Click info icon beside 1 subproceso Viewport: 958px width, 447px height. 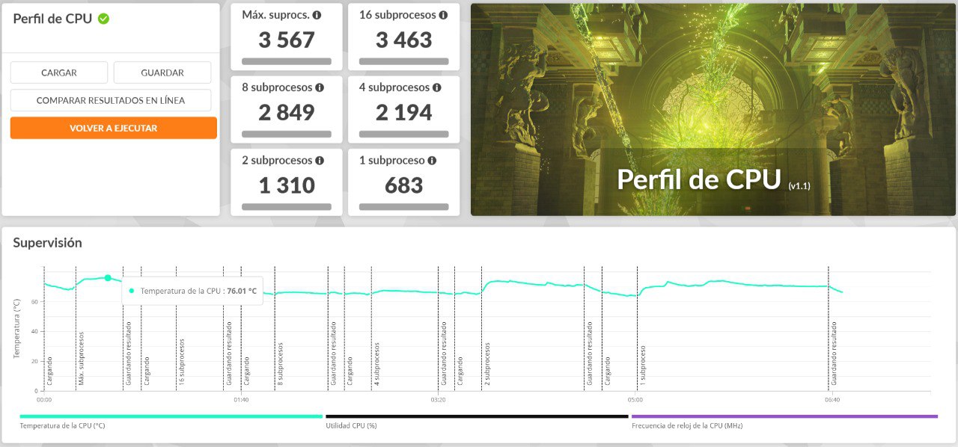tap(432, 161)
